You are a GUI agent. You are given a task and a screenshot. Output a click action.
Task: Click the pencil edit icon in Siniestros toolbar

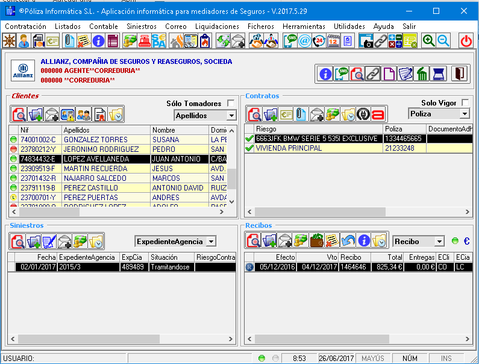click(49, 242)
